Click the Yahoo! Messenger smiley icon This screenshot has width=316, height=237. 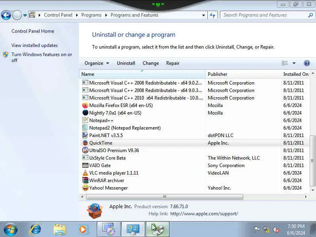pos(85,188)
